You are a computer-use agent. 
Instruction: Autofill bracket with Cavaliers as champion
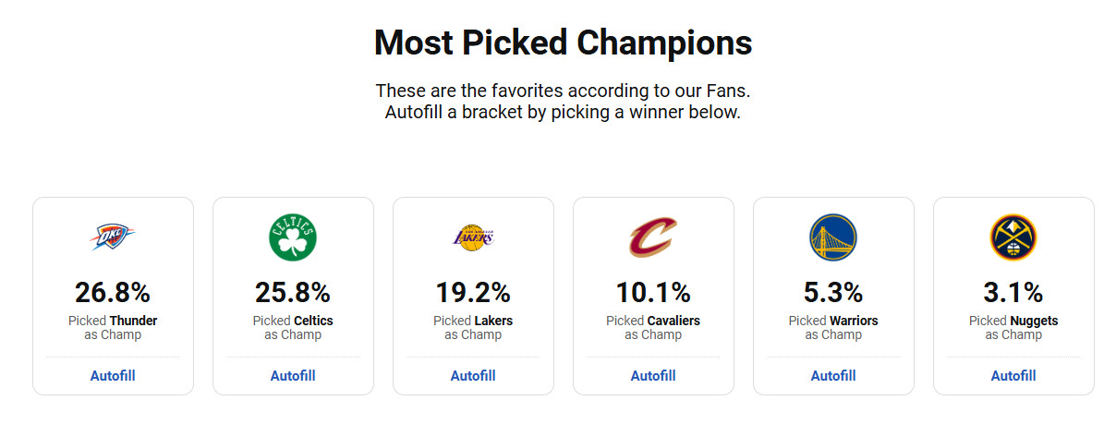[653, 376]
